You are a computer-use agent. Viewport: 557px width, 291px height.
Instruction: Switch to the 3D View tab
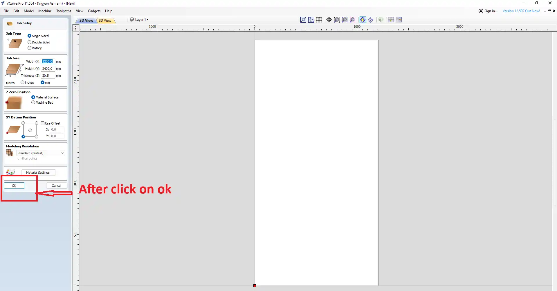(105, 21)
